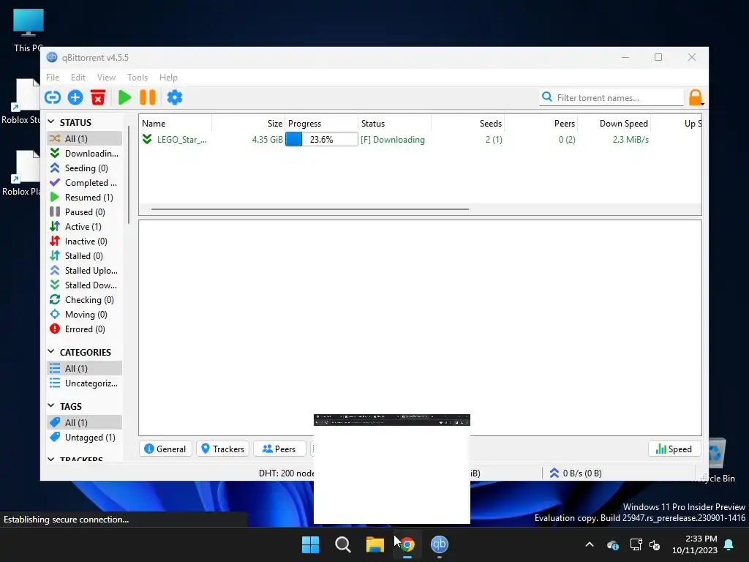Screen dimensions: 749x562
Task: Click the 2.3 MiB/s speed cell
Action: 631,140
